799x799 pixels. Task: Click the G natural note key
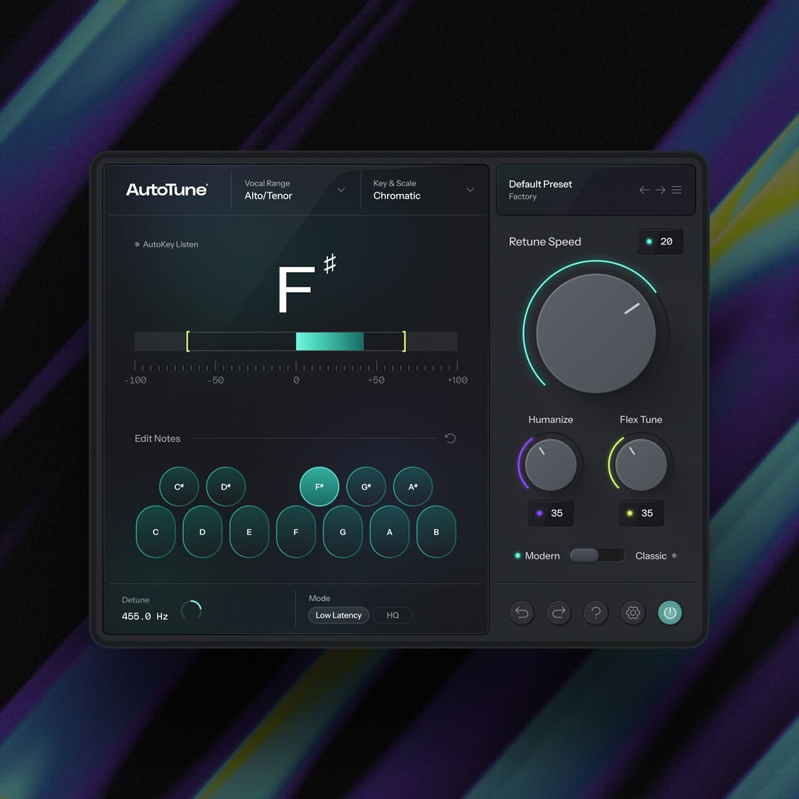point(343,532)
